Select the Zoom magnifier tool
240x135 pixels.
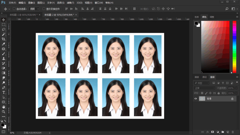click(x=4, y=112)
